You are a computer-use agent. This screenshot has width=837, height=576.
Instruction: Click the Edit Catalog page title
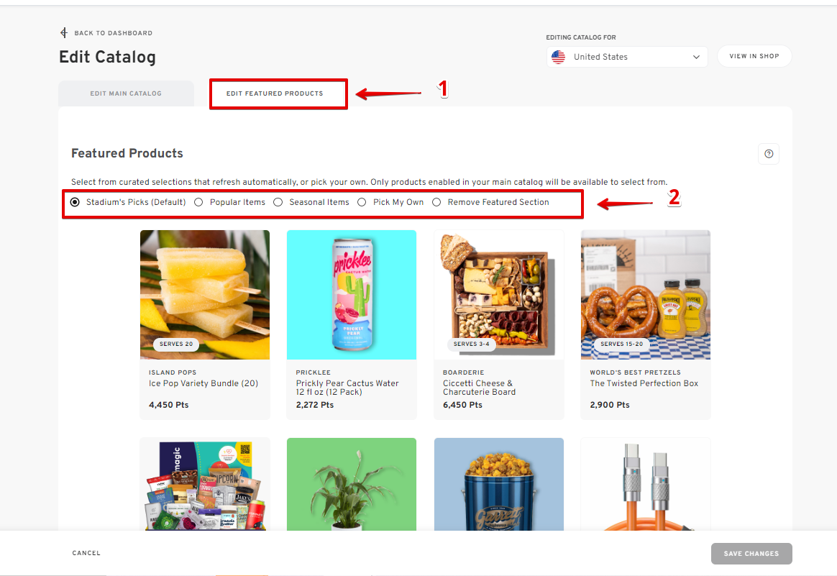coord(107,57)
